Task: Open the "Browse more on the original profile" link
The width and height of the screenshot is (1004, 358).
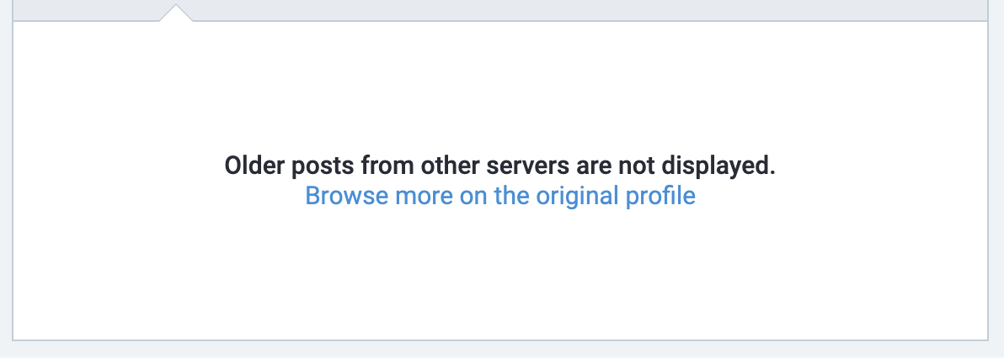Action: tap(499, 196)
